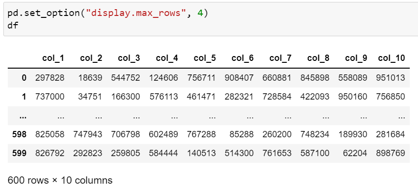Click cell value 189930

353,134
